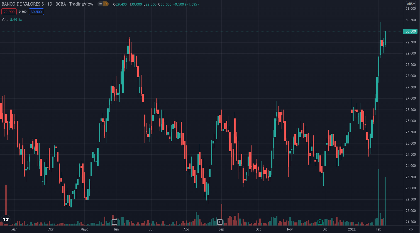Viewport: 420px width, 233px height.
Task: Click the Abr label on the time axis
Action: 51,229
